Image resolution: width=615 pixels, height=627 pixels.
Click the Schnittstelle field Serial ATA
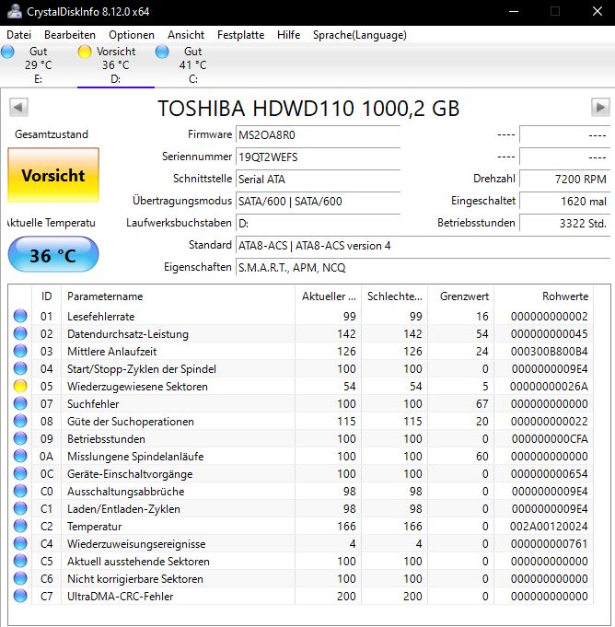pyautogui.click(x=318, y=179)
